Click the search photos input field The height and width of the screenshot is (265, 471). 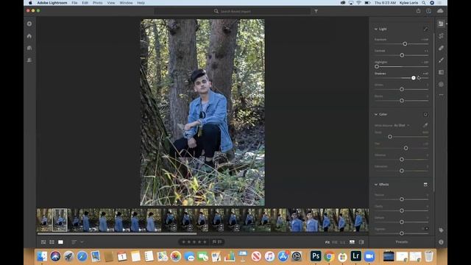[x=233, y=11]
